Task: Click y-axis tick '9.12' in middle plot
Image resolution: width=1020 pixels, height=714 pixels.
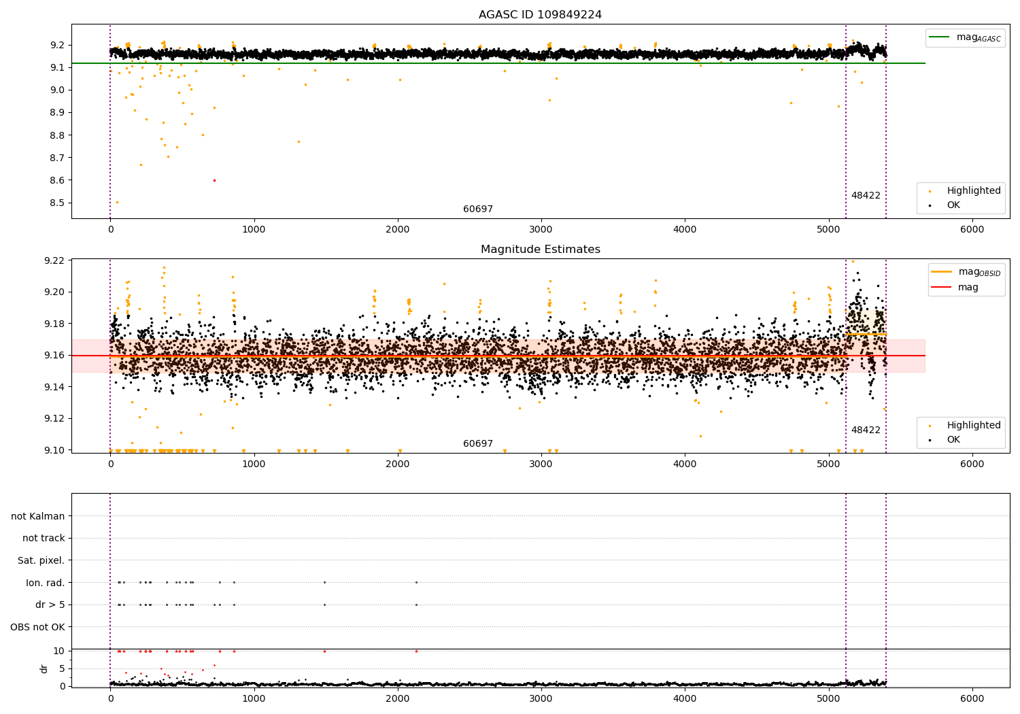Action: [55, 418]
